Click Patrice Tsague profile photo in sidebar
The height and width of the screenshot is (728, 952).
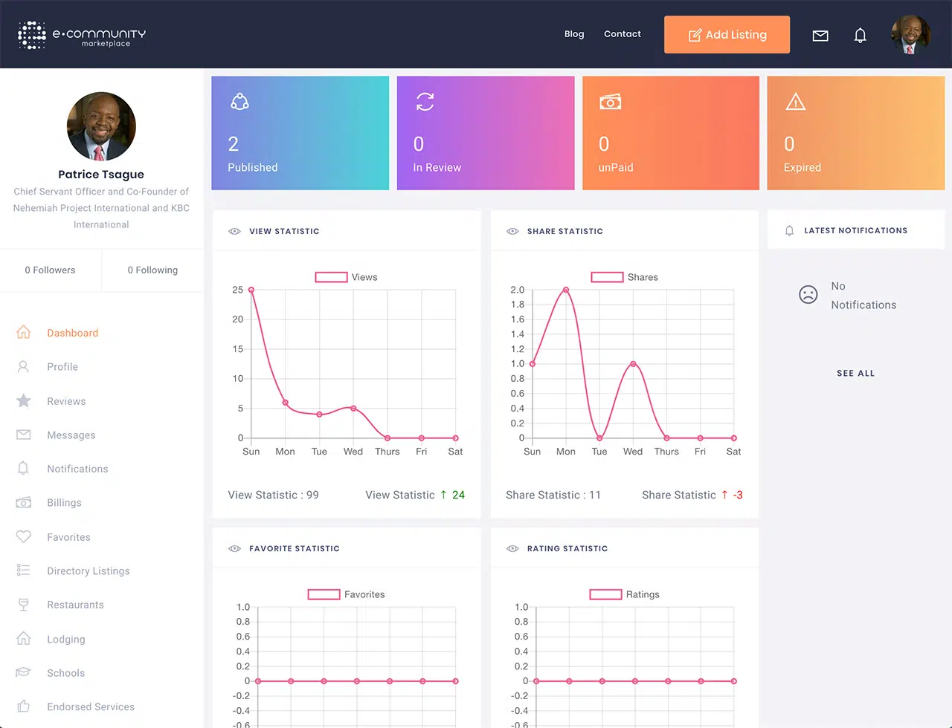click(101, 126)
